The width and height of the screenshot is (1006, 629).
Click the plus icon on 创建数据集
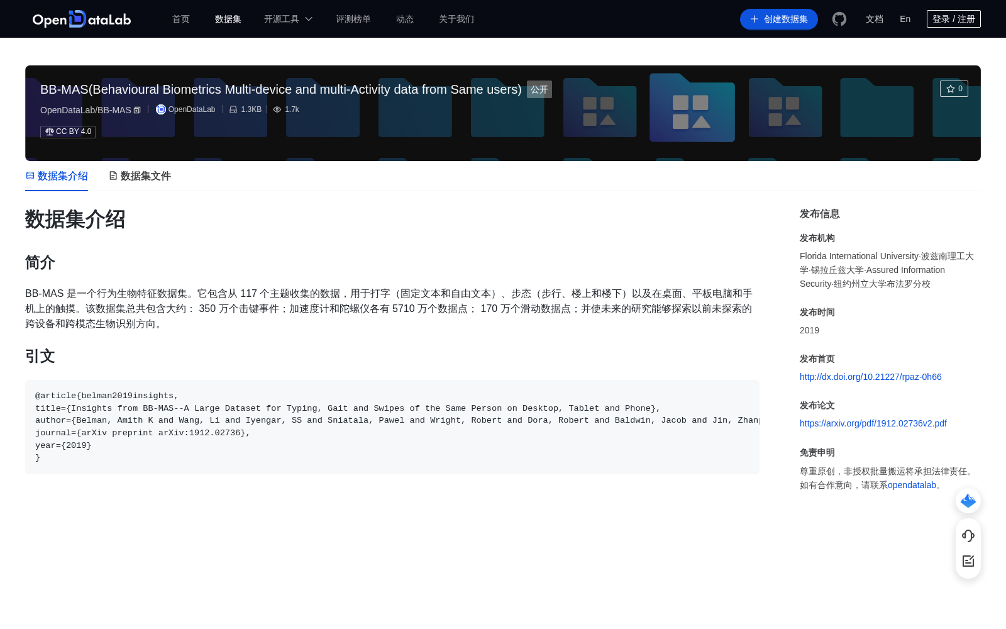[754, 19]
